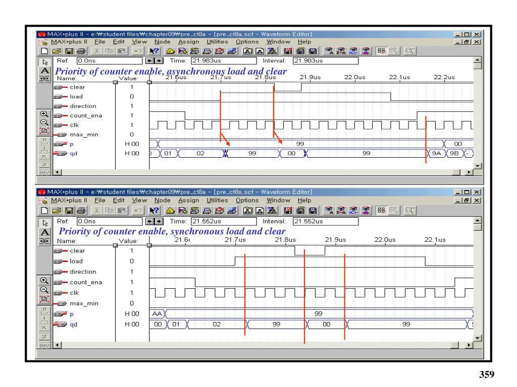Create a new file in pre_ct8s window

tap(44, 211)
